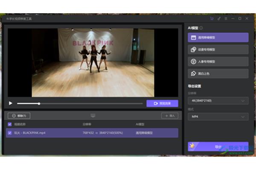Click the 分辨率 column header

pyautogui.click(x=87, y=124)
